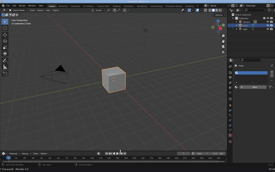Open the Texture properties tab
The height and width of the screenshot is (172, 275).
pyautogui.click(x=230, y=142)
